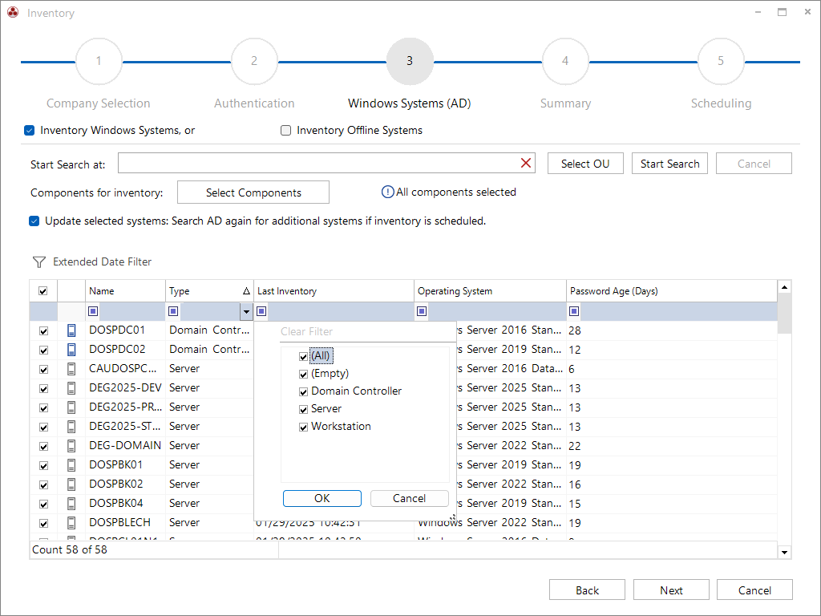Click the Start Search button
The image size is (821, 616).
669,164
